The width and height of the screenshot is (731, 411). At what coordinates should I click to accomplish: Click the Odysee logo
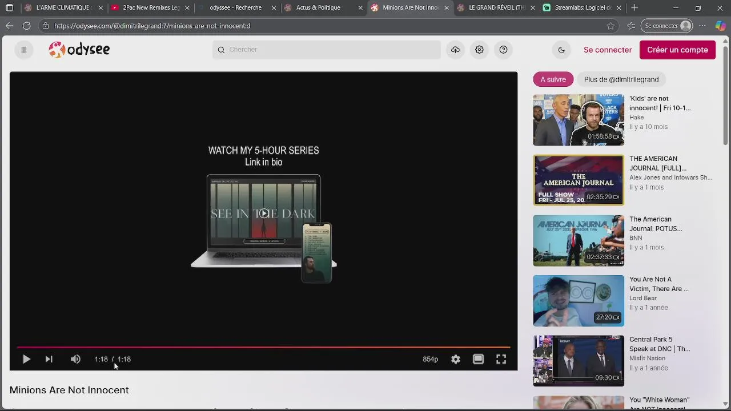(79, 50)
